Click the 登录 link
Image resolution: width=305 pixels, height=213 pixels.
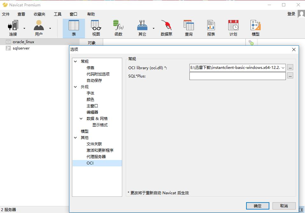coord(291,14)
